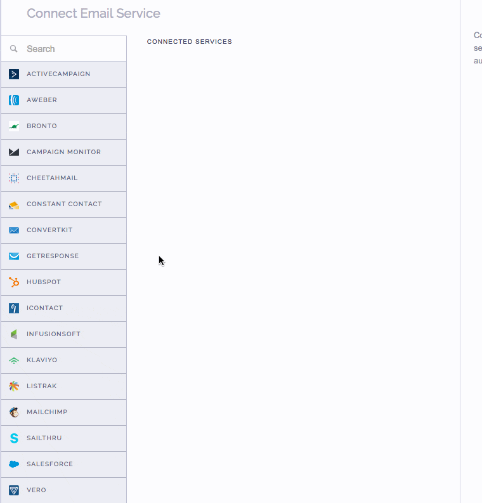Click the iContact logo icon
This screenshot has width=482, height=503.
click(14, 308)
